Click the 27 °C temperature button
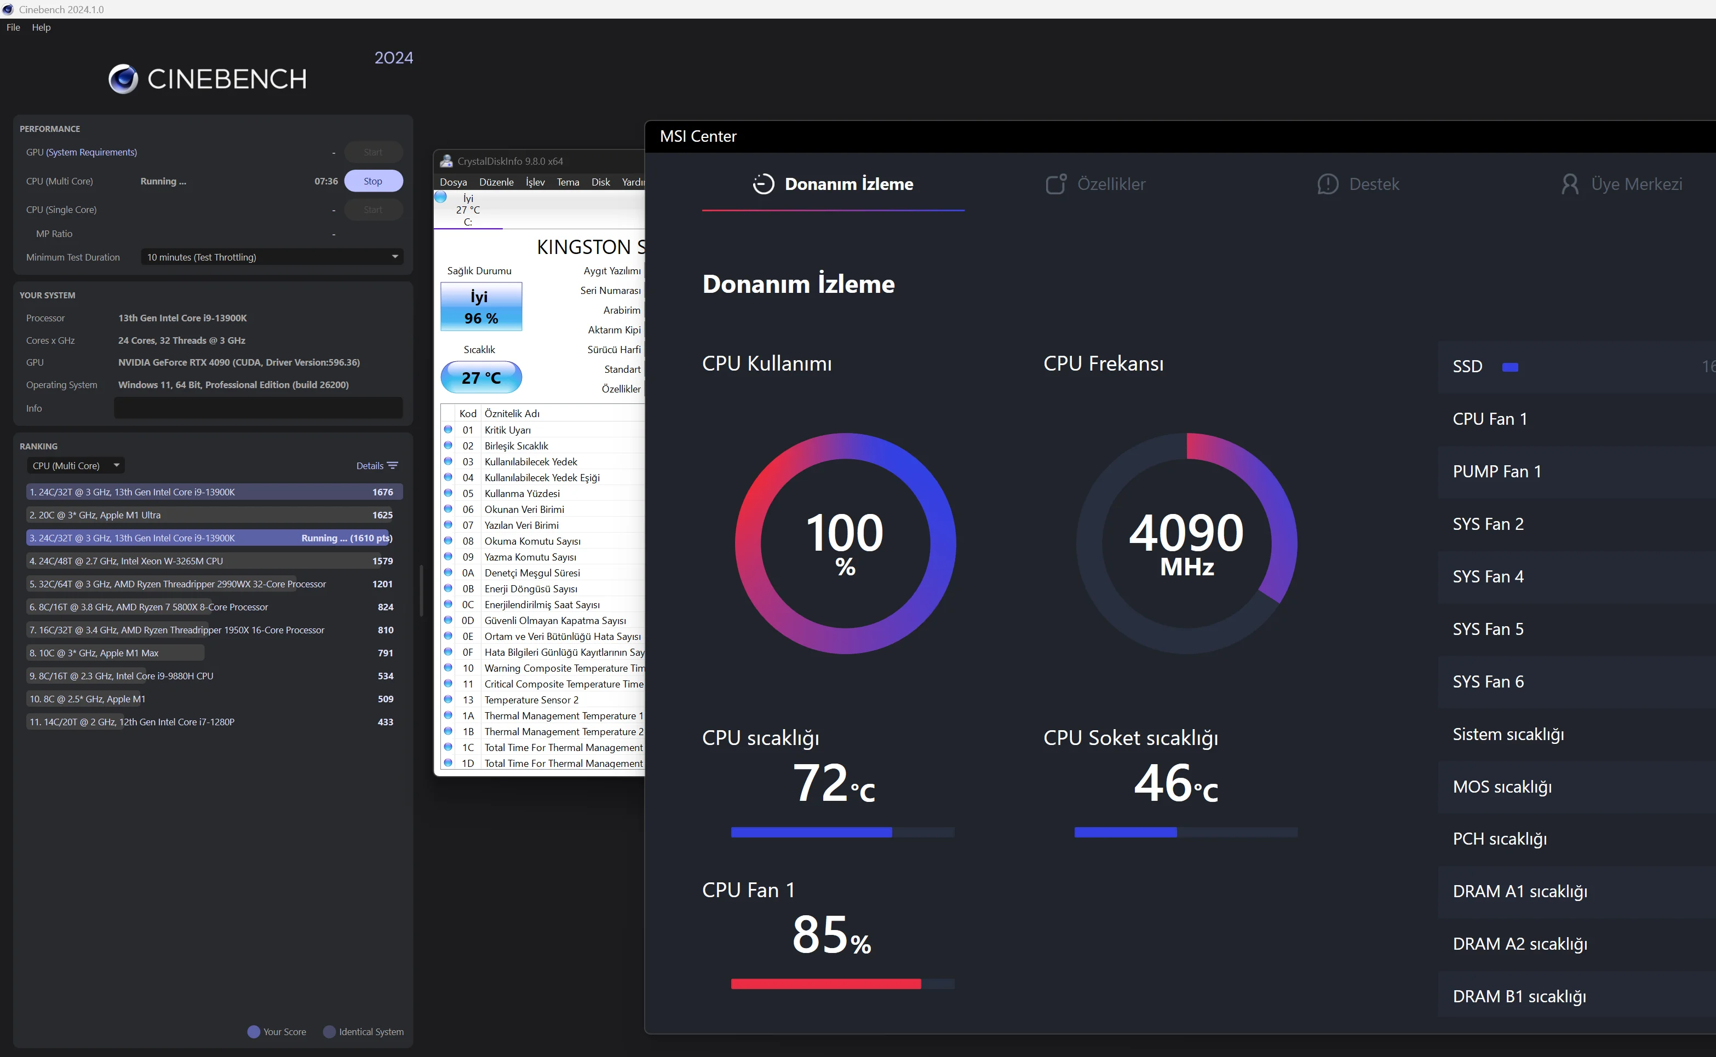Screen dimensions: 1716x1057 coord(481,378)
